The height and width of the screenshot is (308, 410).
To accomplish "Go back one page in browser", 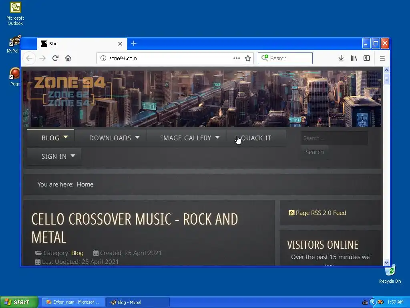I will 29,58.
